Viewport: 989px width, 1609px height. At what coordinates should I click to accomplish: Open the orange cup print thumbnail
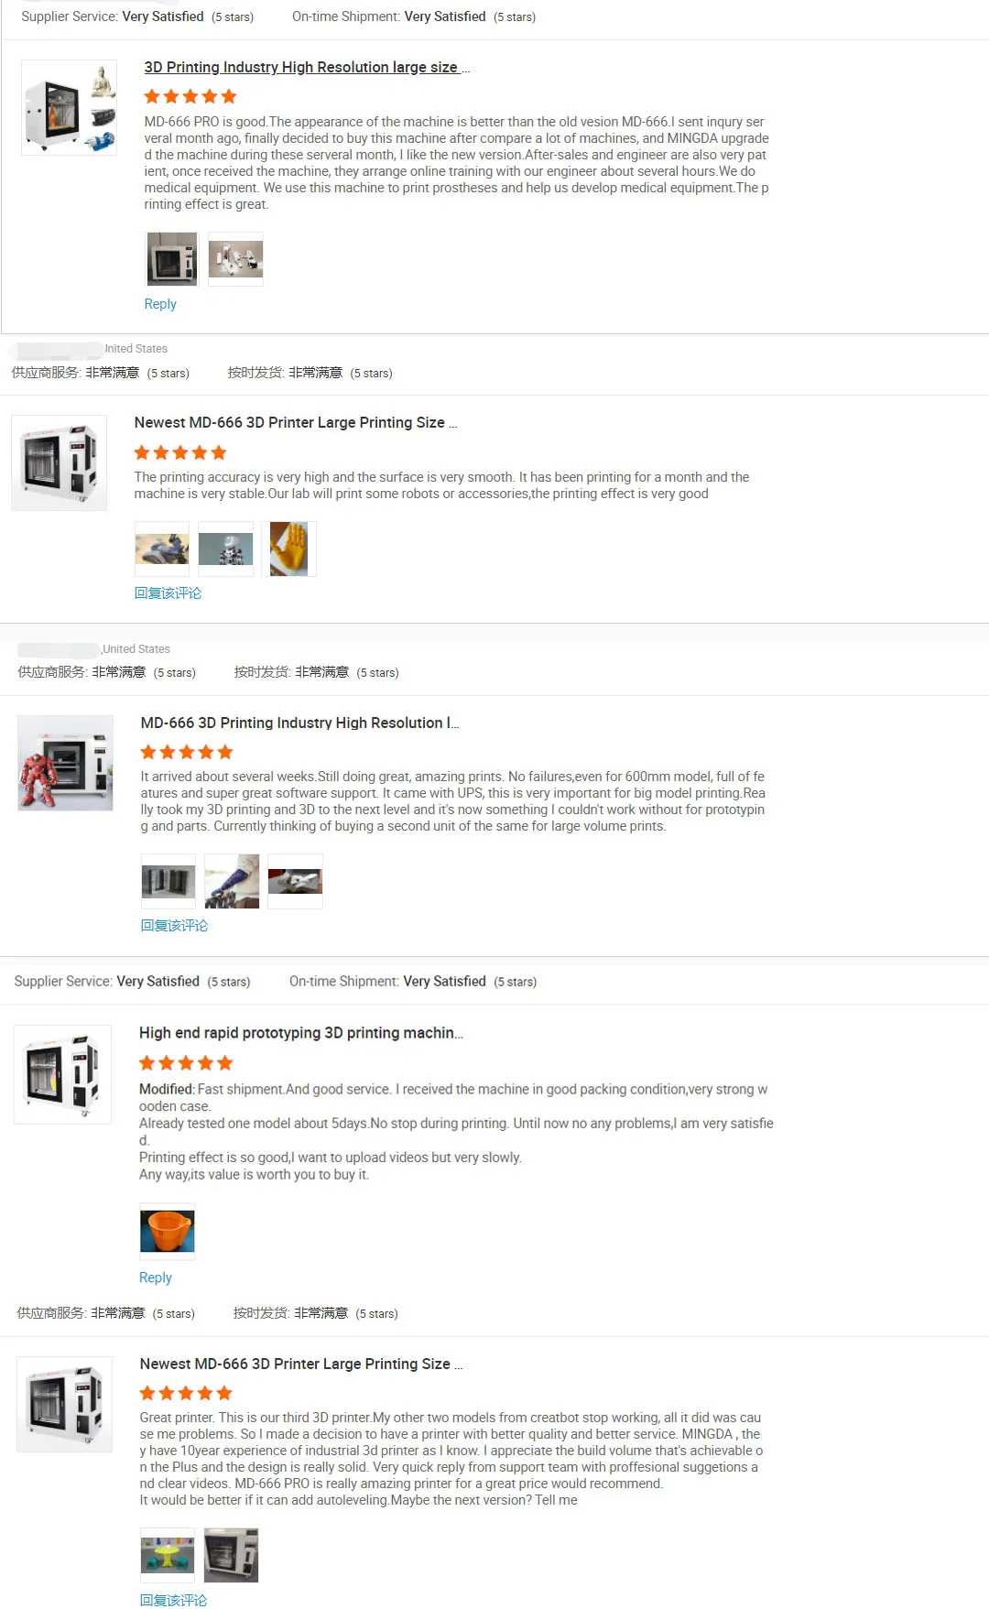tap(168, 1232)
